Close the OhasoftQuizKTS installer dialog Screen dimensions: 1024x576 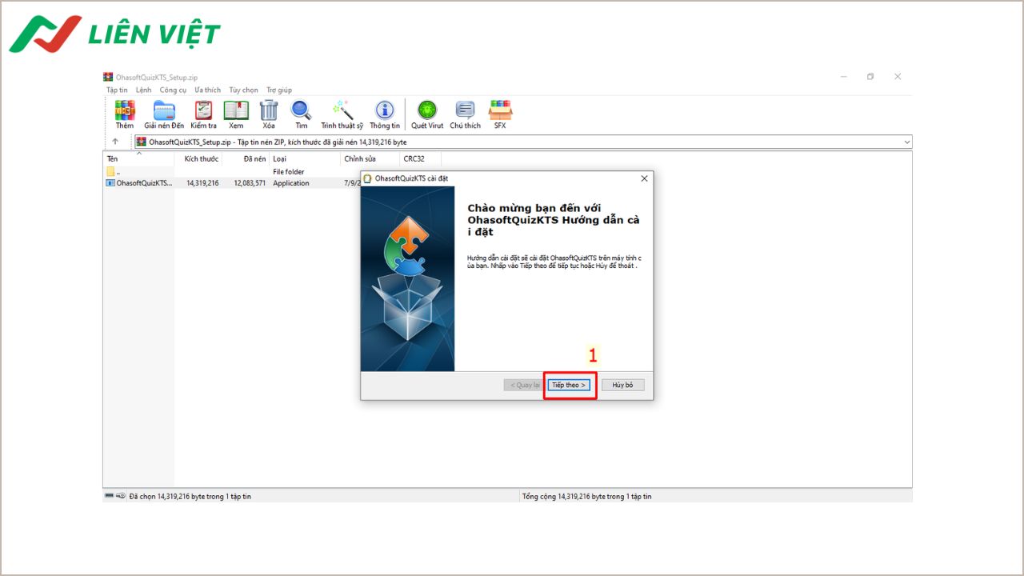pos(644,178)
